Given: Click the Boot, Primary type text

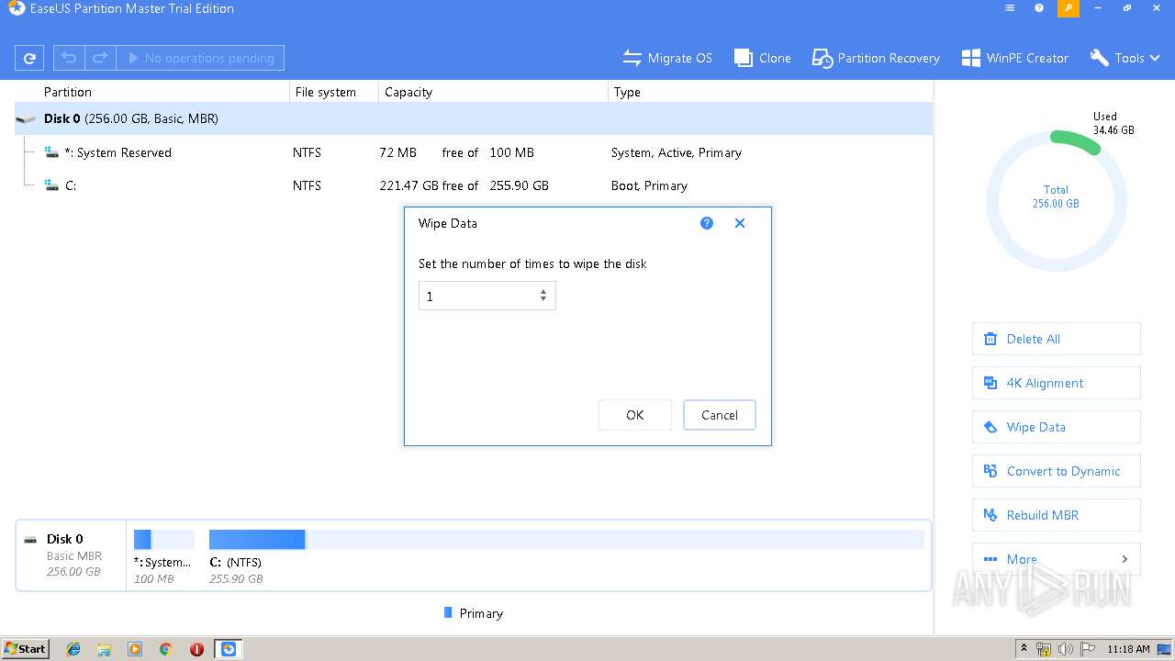Looking at the screenshot, I should [650, 185].
